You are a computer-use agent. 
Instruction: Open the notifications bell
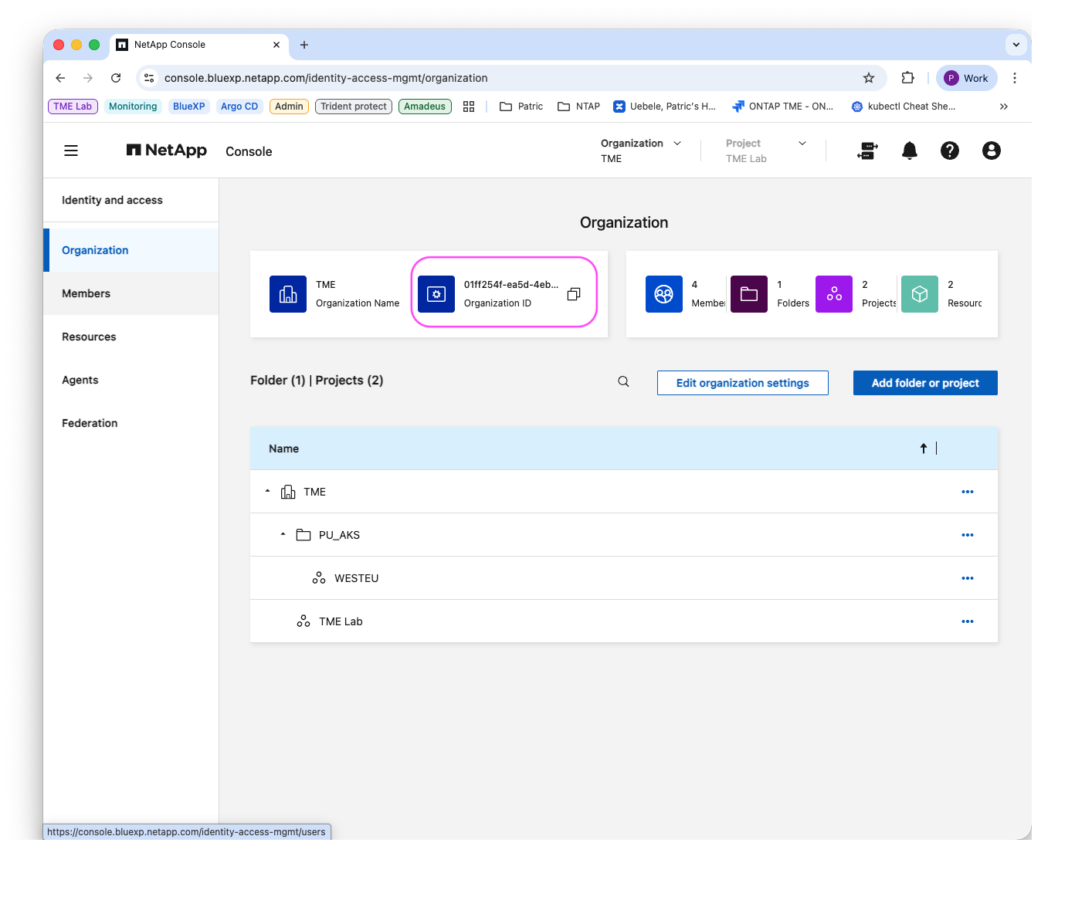click(x=910, y=151)
